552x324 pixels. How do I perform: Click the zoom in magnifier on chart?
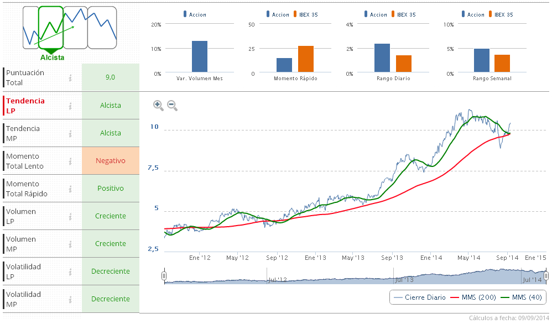coord(158,105)
